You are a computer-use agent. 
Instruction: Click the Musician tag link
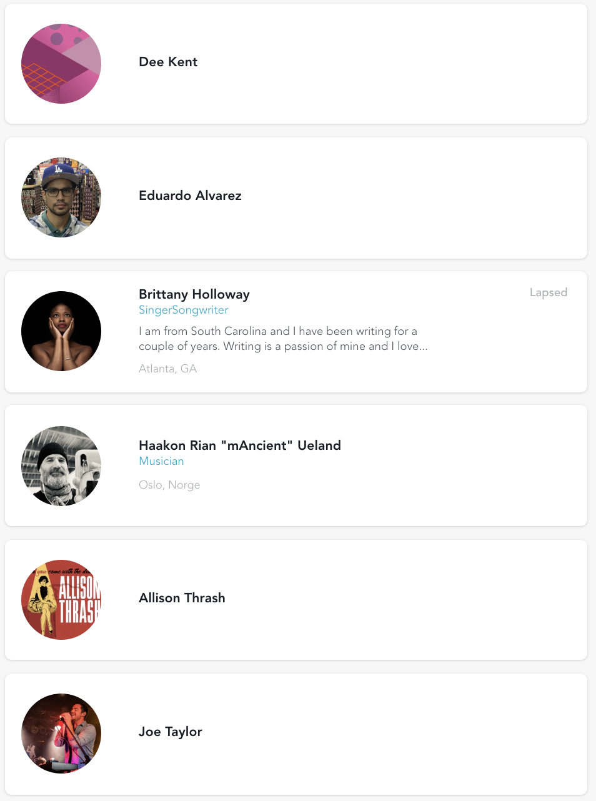tap(161, 461)
